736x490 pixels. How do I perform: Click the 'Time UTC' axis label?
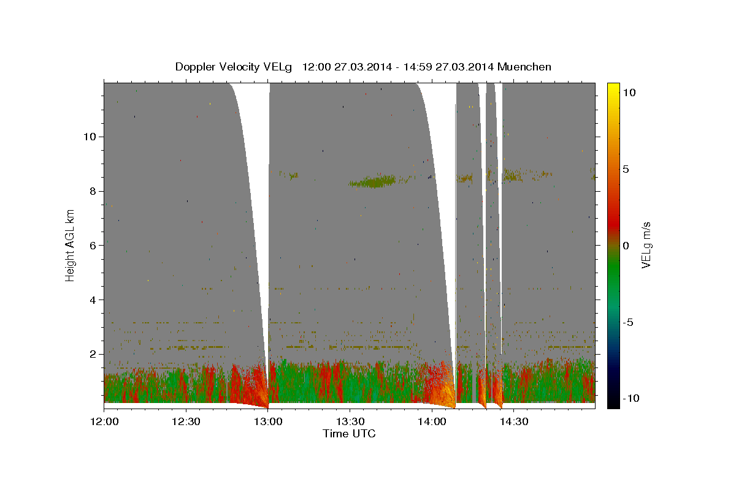point(349,434)
